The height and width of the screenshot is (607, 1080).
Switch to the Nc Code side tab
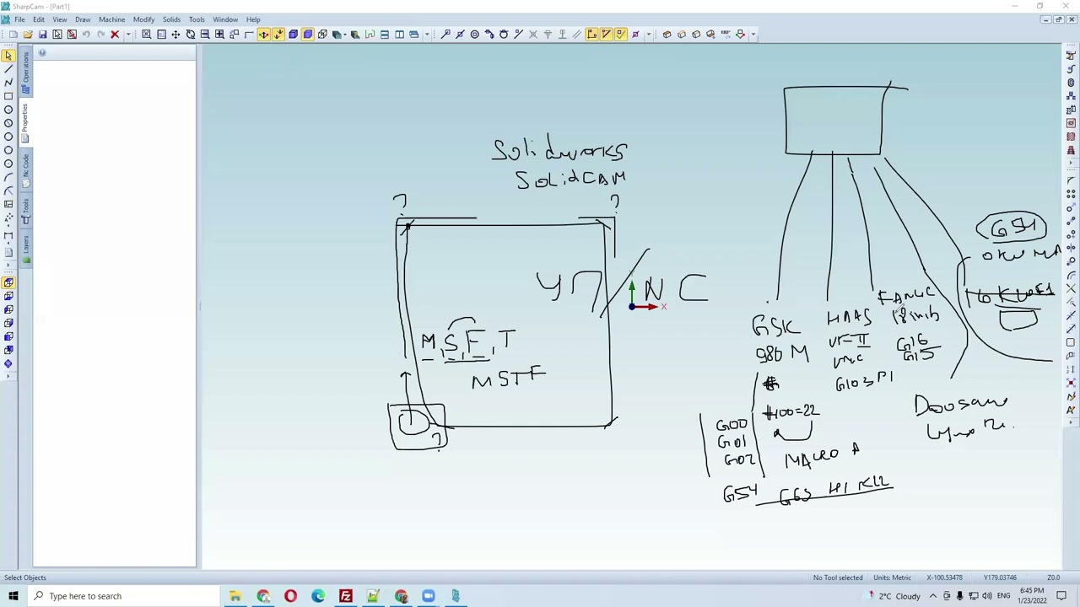(x=25, y=169)
